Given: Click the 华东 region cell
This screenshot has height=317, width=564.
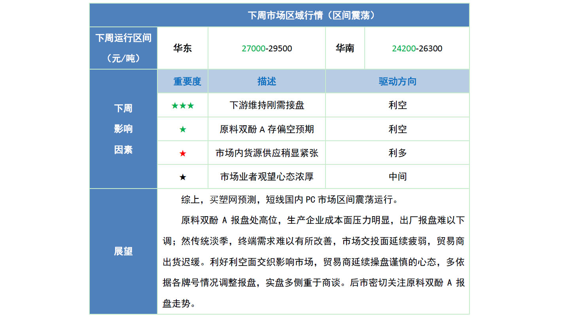Looking at the screenshot, I should pyautogui.click(x=183, y=48).
